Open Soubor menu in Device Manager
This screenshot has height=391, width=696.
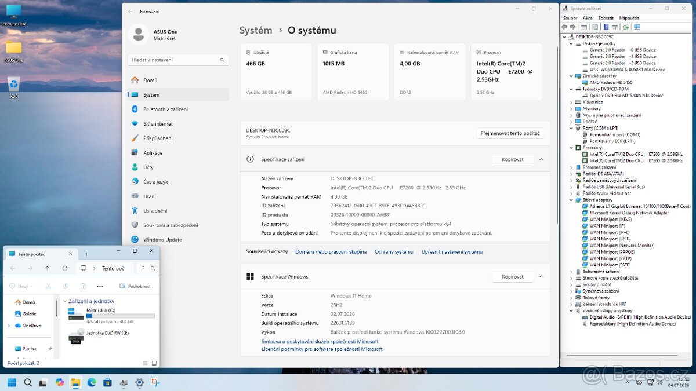570,18
